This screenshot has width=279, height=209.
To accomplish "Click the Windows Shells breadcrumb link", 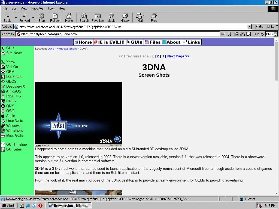I will [67, 48].
